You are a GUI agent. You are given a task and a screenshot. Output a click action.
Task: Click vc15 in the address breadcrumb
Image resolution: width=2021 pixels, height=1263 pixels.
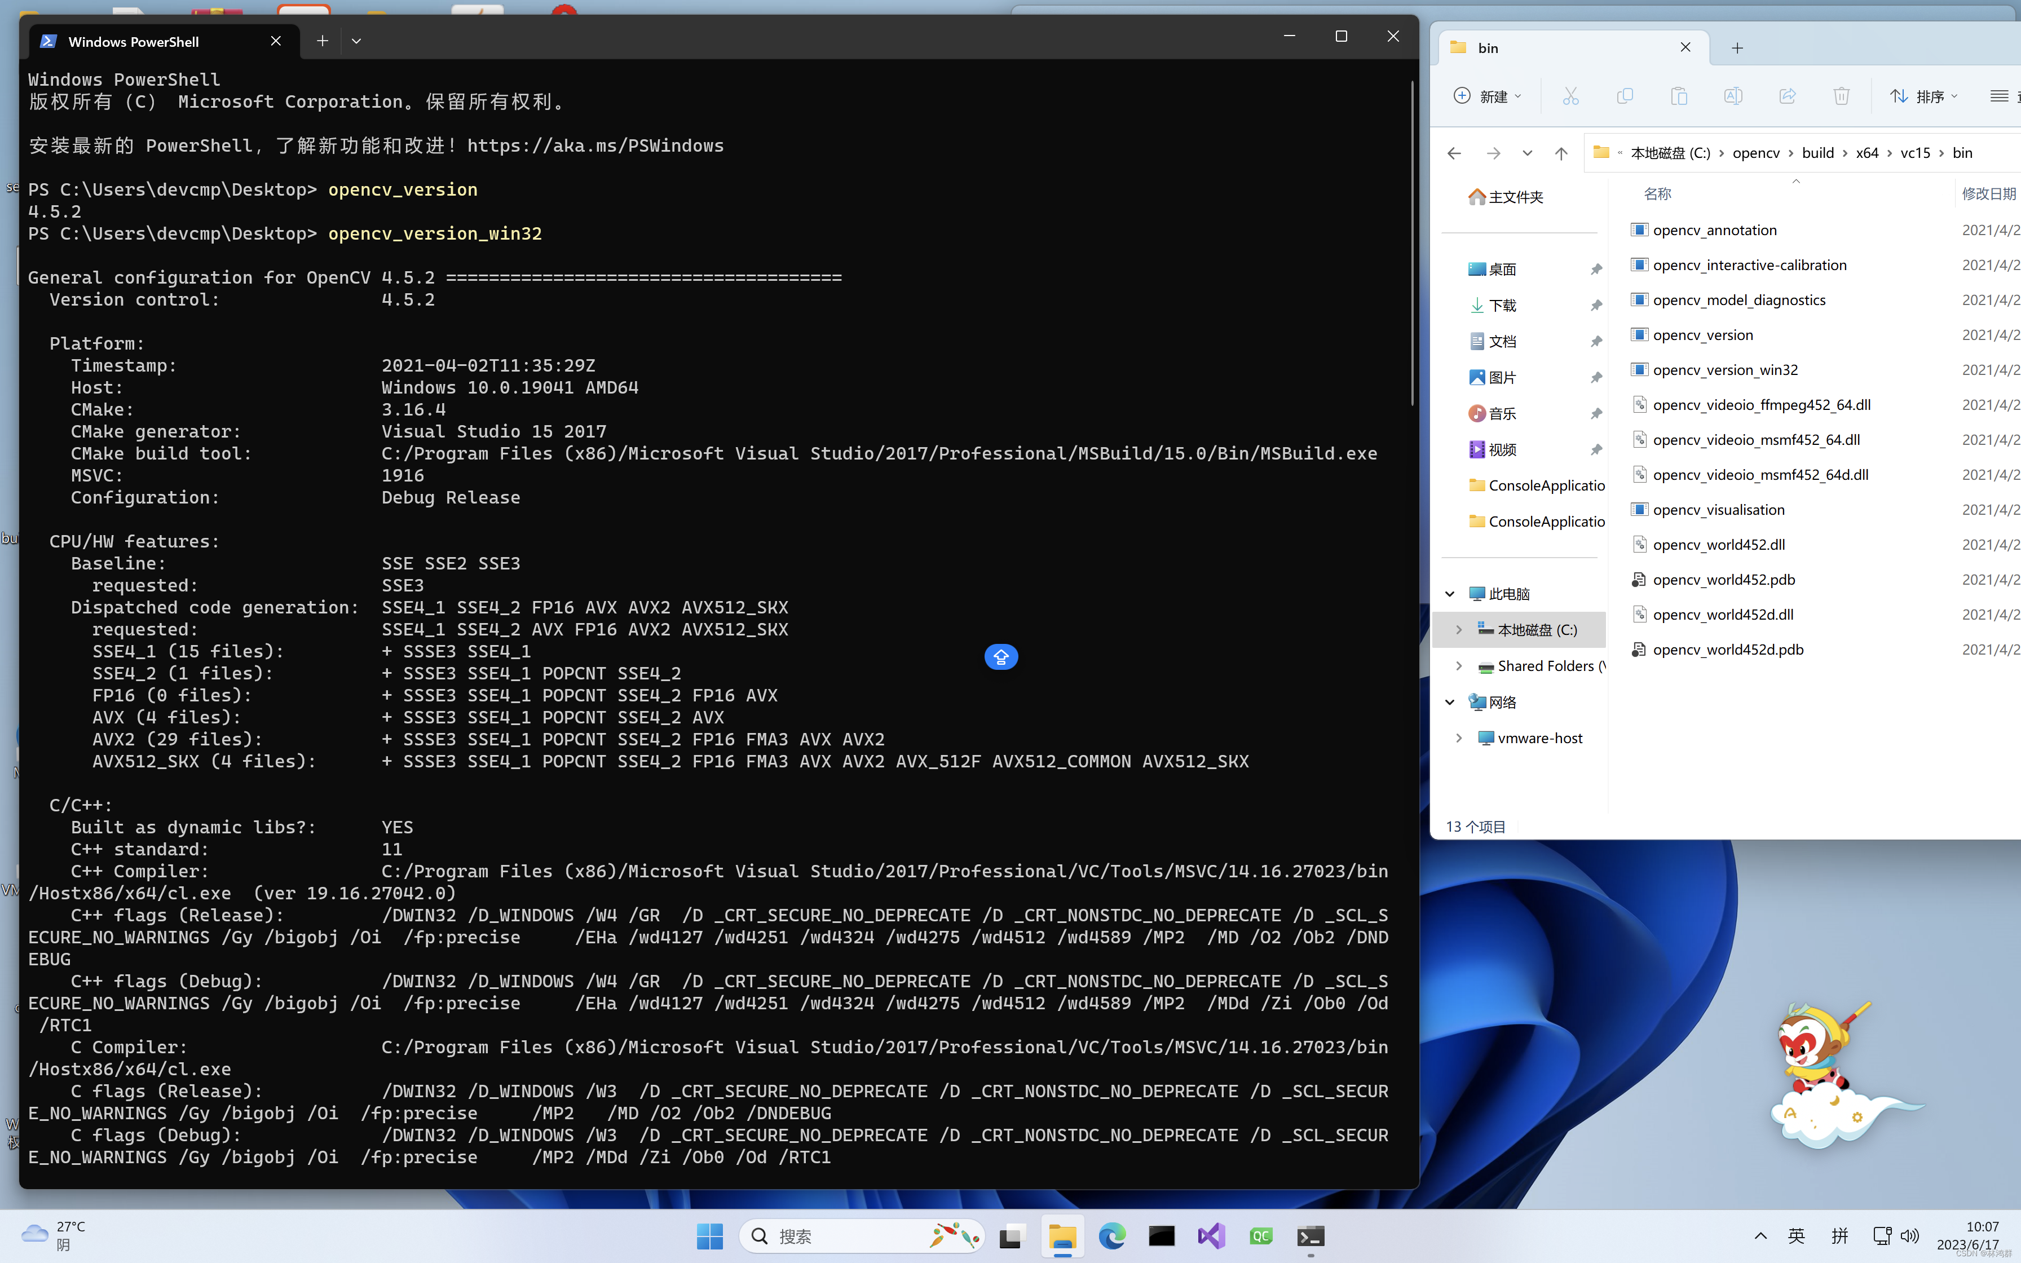tap(1915, 153)
